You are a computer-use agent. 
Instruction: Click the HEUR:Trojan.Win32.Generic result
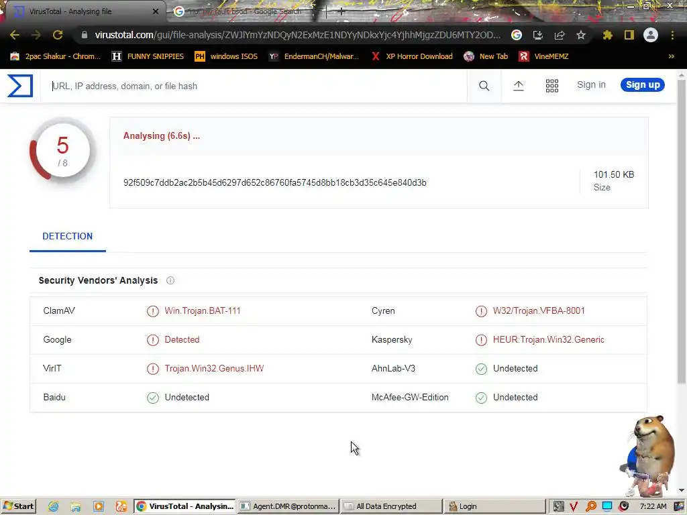pos(549,340)
